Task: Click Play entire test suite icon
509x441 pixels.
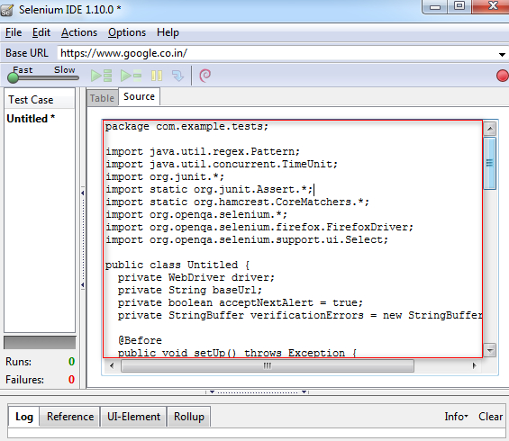Action: coord(101,76)
